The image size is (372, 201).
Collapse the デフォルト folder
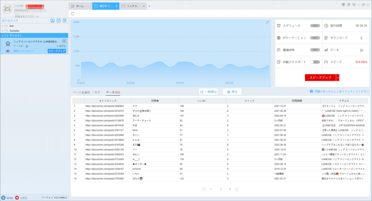3,36
